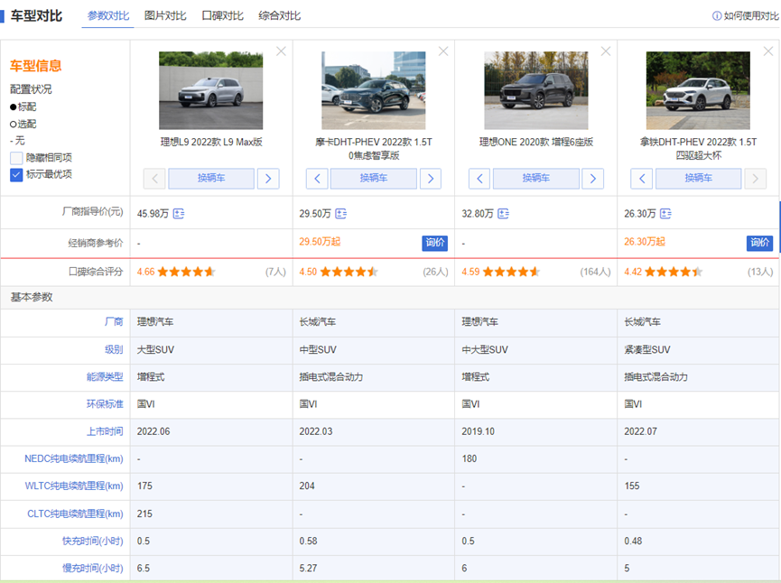The width and height of the screenshot is (781, 583).
Task: Click price calculator icon beside 45.98万
Action: click(179, 214)
